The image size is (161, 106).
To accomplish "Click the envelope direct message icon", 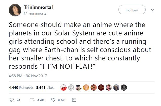I will pyautogui.click(x=74, y=100).
